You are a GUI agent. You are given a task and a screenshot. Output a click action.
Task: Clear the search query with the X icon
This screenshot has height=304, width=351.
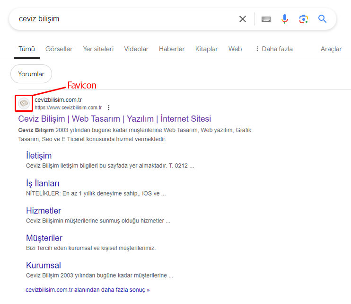243,19
